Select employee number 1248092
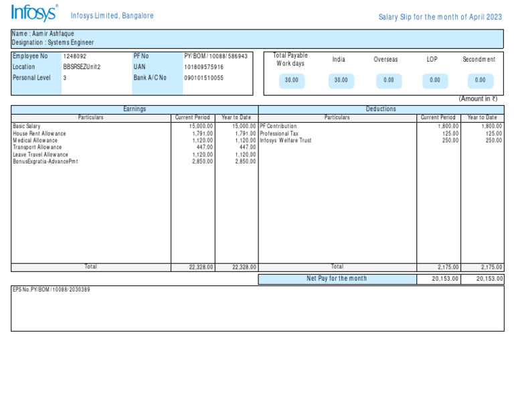The image size is (514, 398). pos(75,56)
